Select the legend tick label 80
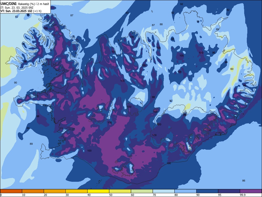This screenshot has height=197, width=262. pos(176,195)
